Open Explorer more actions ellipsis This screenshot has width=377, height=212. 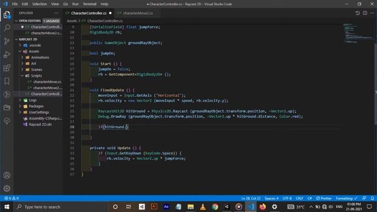[x=57, y=13]
